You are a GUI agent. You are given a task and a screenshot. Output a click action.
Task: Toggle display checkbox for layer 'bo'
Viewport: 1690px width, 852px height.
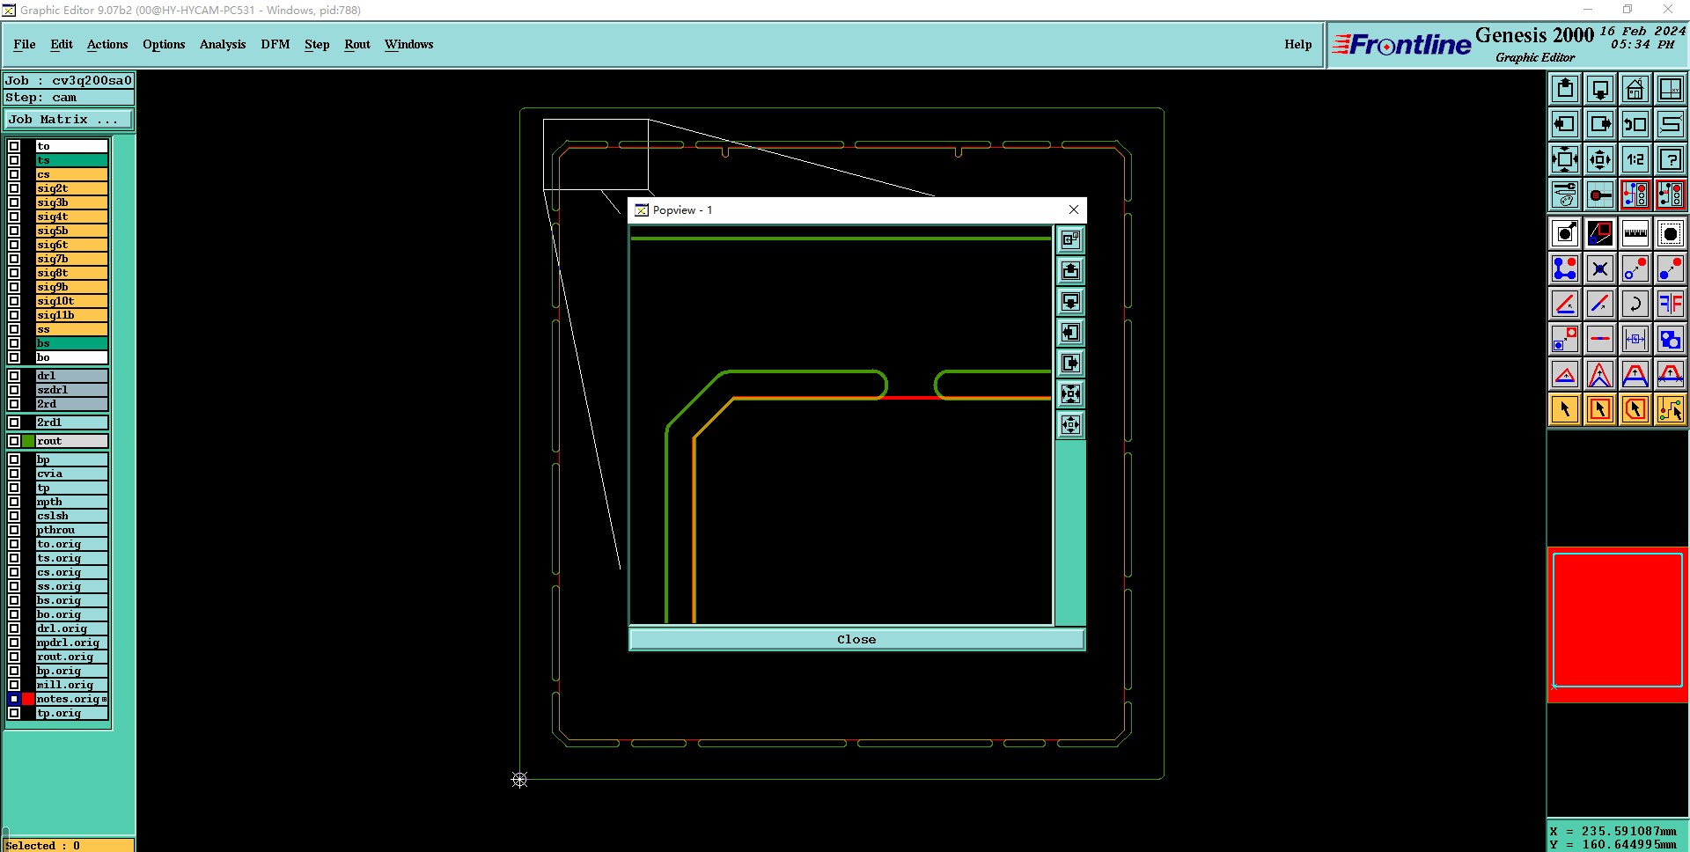point(14,357)
